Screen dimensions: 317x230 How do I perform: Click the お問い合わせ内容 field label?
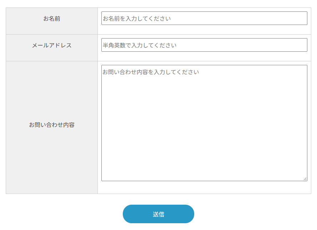point(52,125)
